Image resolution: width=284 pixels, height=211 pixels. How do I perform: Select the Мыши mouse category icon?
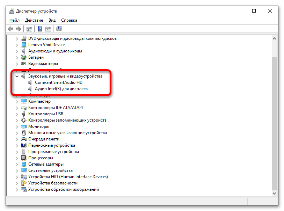(x=24, y=133)
